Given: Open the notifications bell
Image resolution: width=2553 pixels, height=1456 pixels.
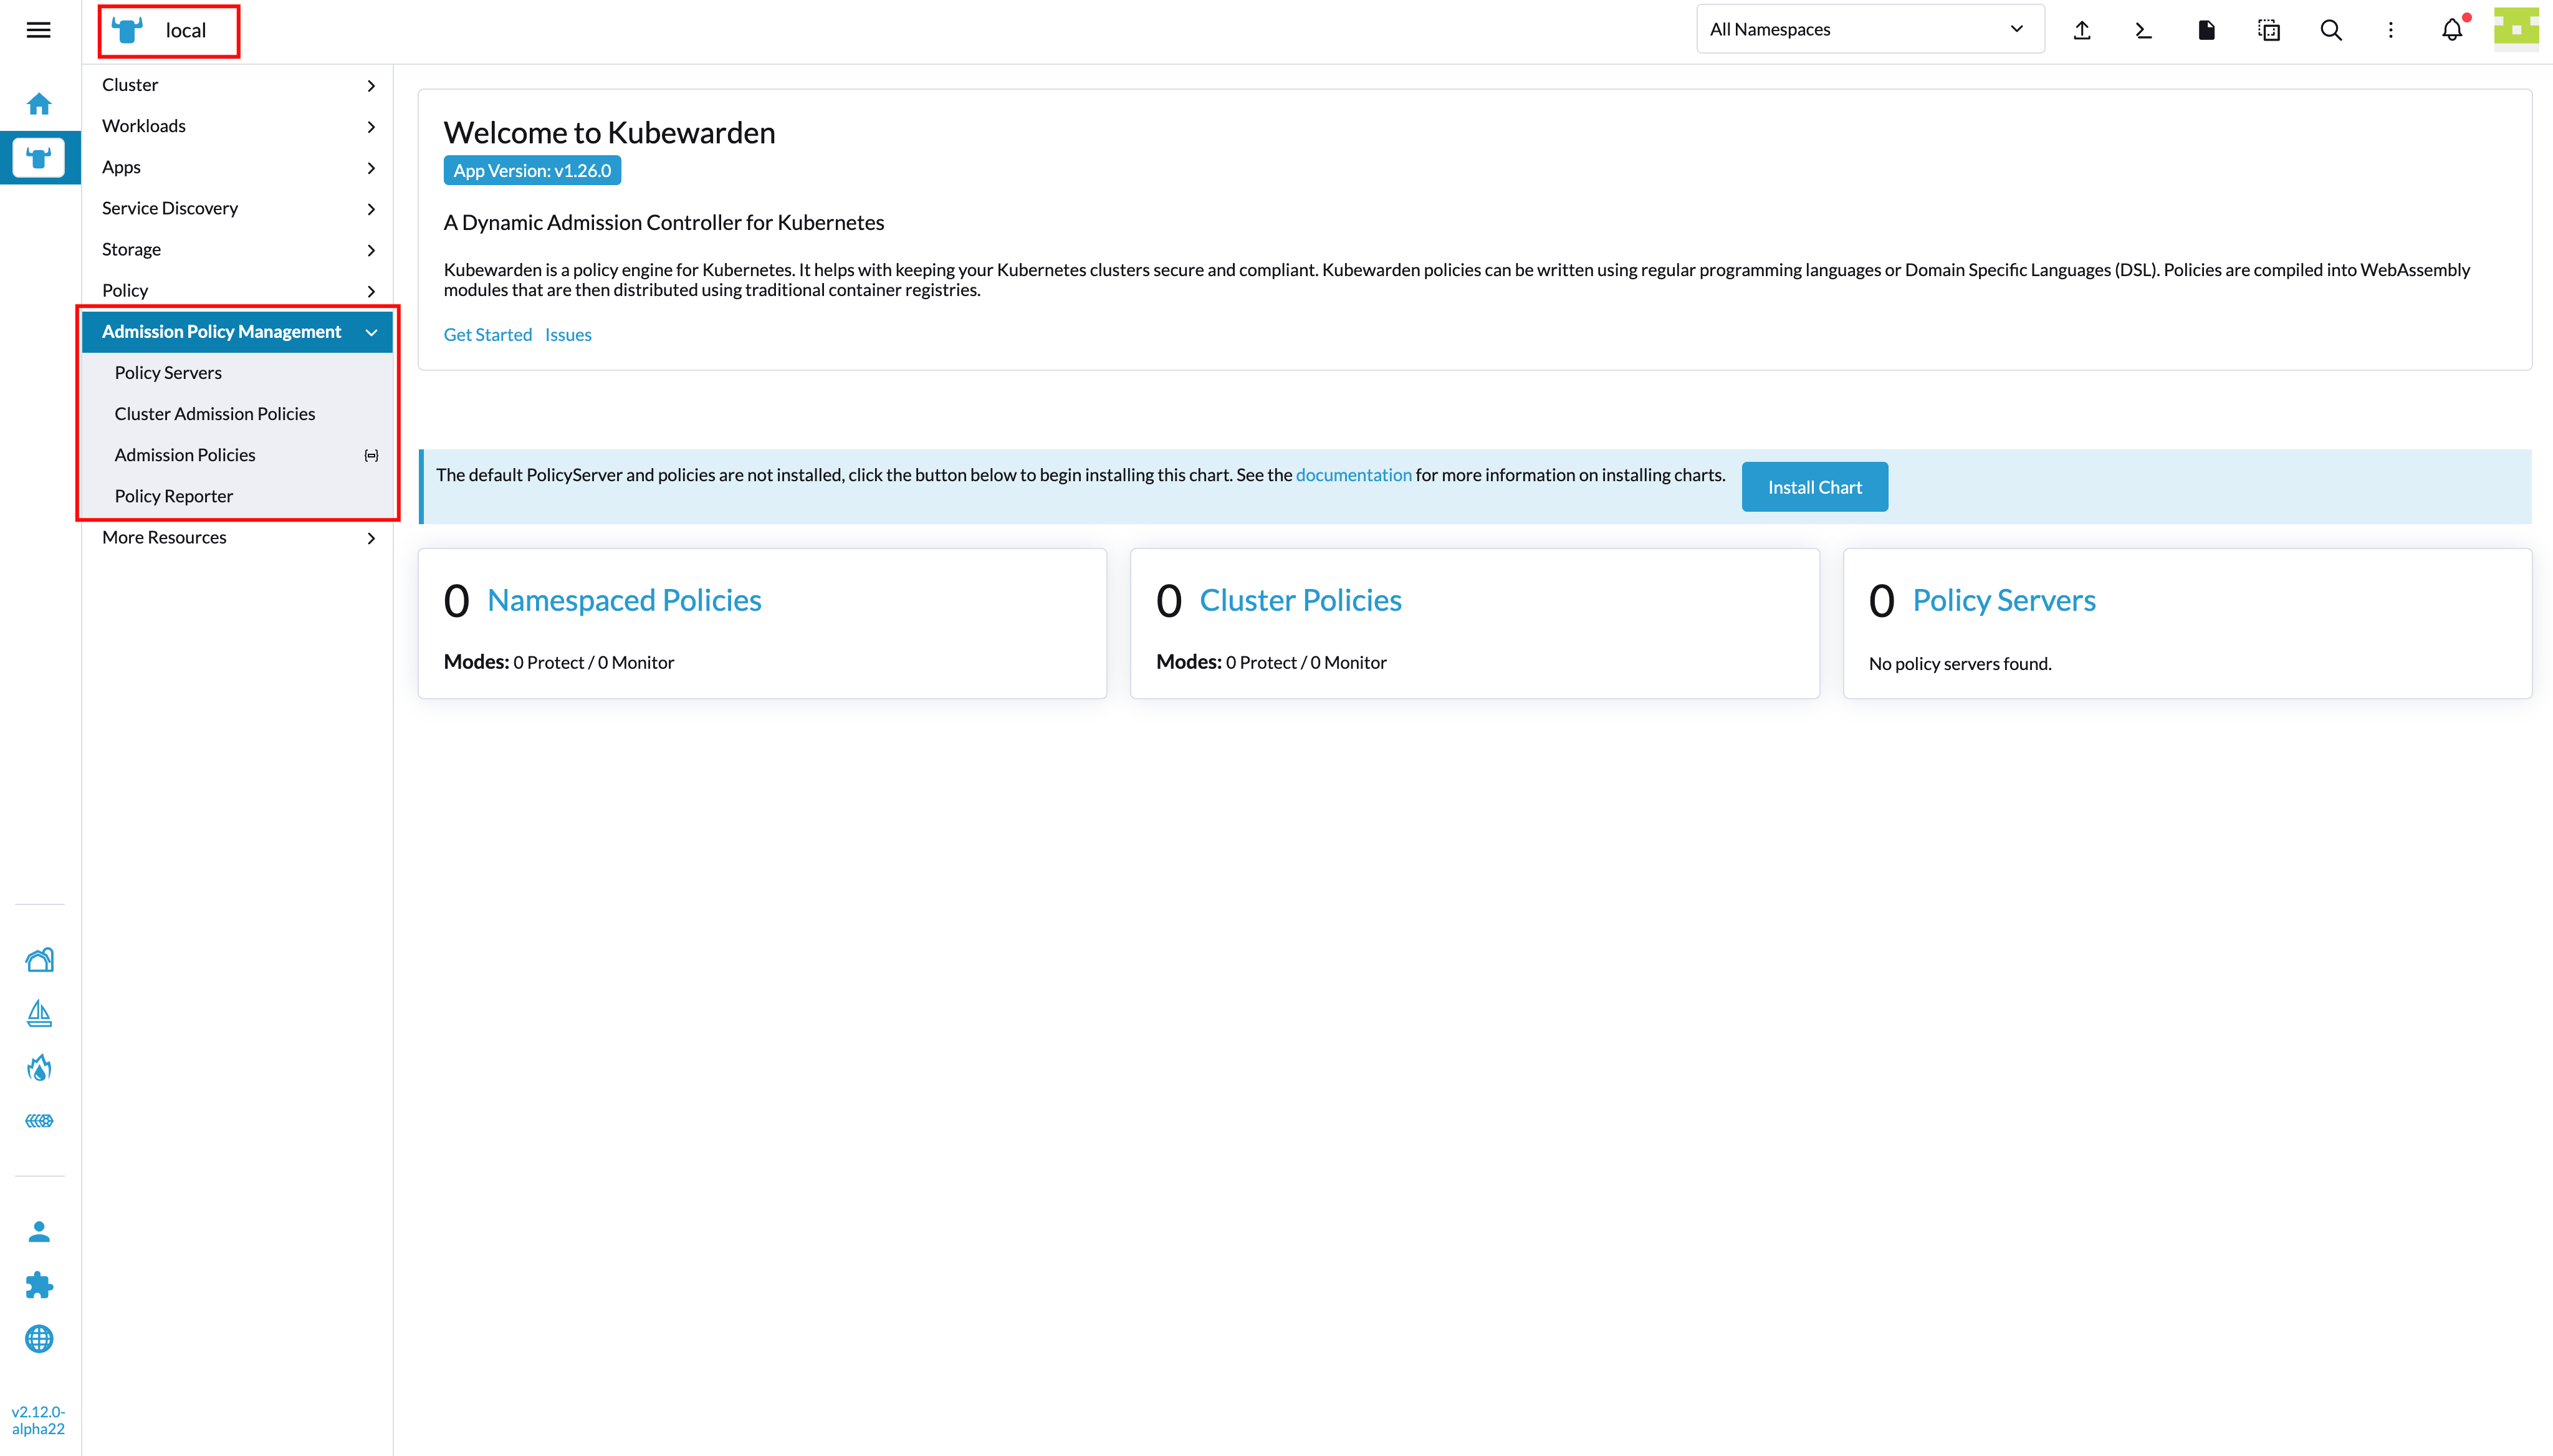Looking at the screenshot, I should coord(2452,30).
